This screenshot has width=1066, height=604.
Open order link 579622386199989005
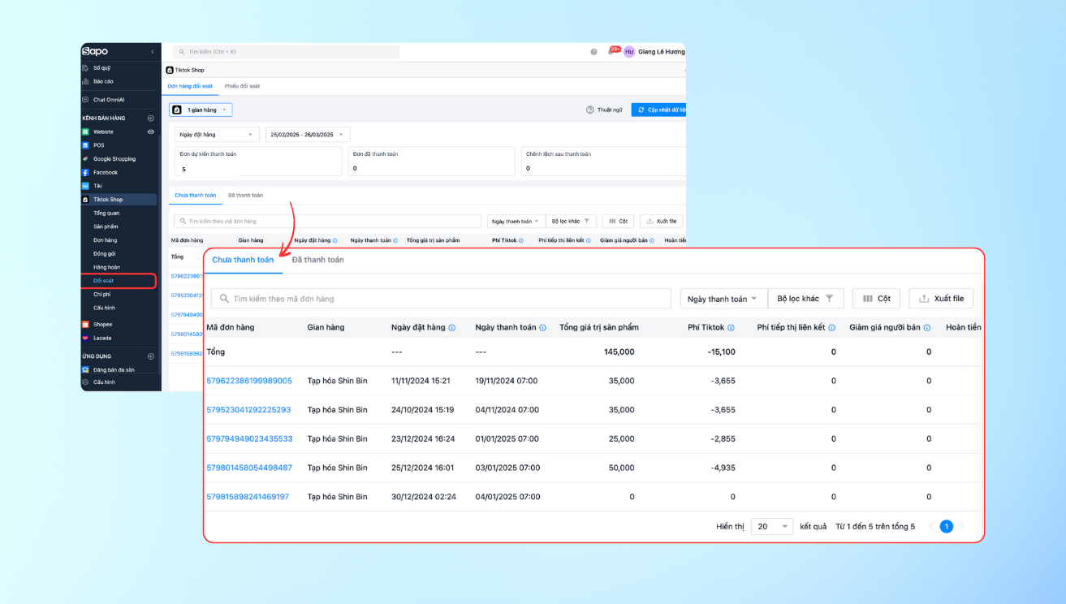pos(249,381)
